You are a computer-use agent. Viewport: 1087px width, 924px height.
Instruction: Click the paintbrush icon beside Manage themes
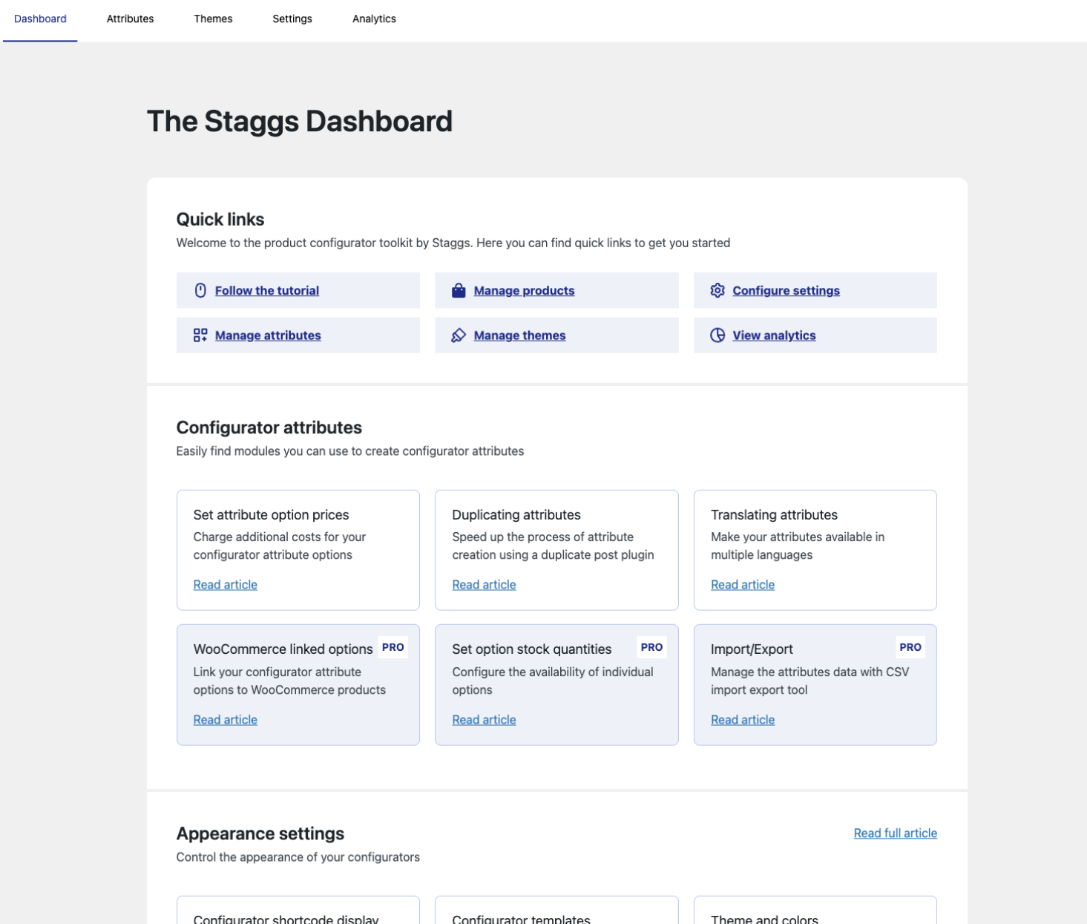[x=459, y=335]
